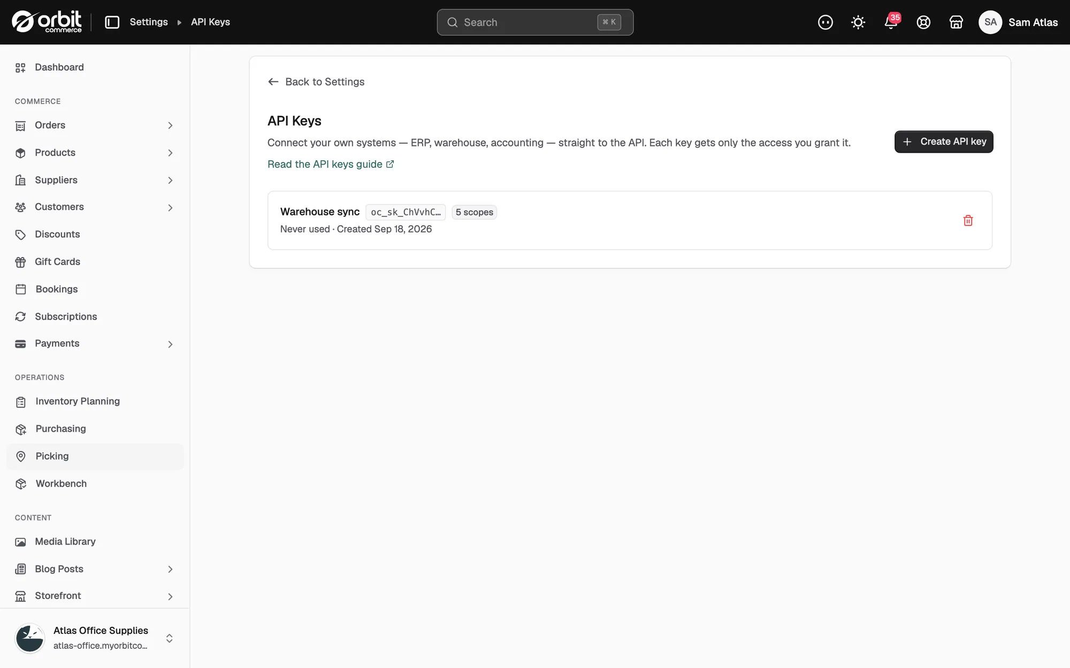Click Settings in the breadcrumb

[149, 22]
